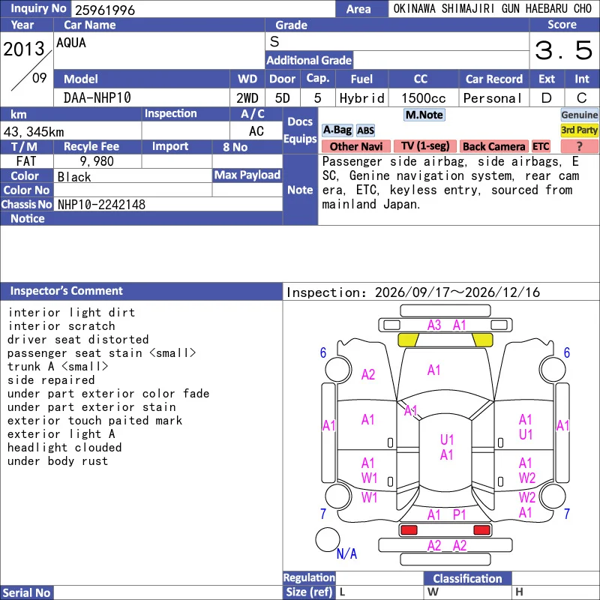Image resolution: width=600 pixels, height=600 pixels.
Task: Click the ETC equipment badge
Action: coord(541,146)
